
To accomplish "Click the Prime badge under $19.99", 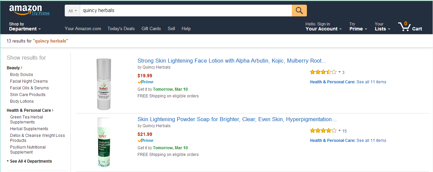I will click(x=145, y=82).
